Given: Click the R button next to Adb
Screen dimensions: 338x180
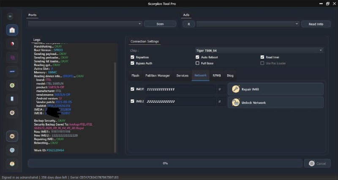Looking at the screenshot, I should (188, 24).
